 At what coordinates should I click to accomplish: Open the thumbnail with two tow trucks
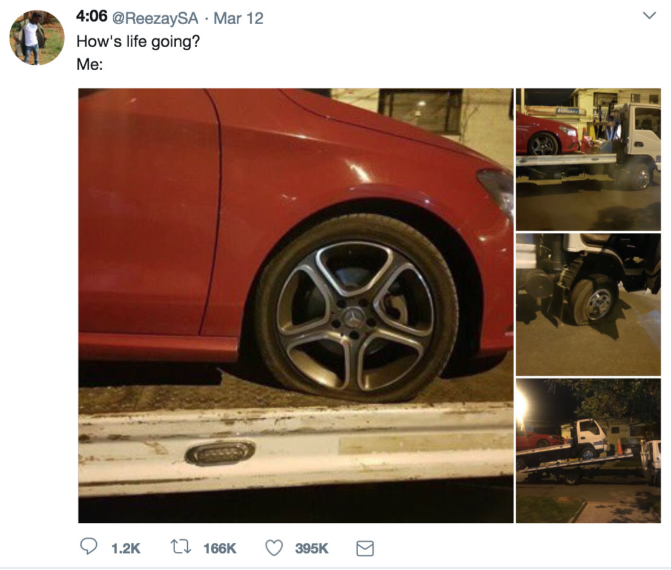(x=587, y=450)
